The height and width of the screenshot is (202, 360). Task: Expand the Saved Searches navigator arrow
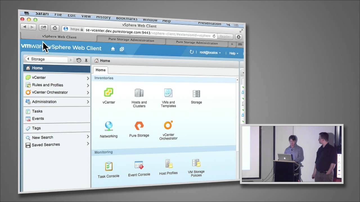pyautogui.click(x=88, y=144)
